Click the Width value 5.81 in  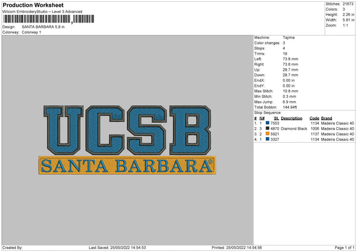pyautogui.click(x=348, y=20)
